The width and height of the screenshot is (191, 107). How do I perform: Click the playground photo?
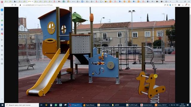pos(97,55)
